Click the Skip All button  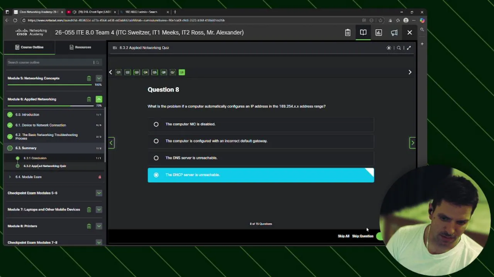pos(343,236)
